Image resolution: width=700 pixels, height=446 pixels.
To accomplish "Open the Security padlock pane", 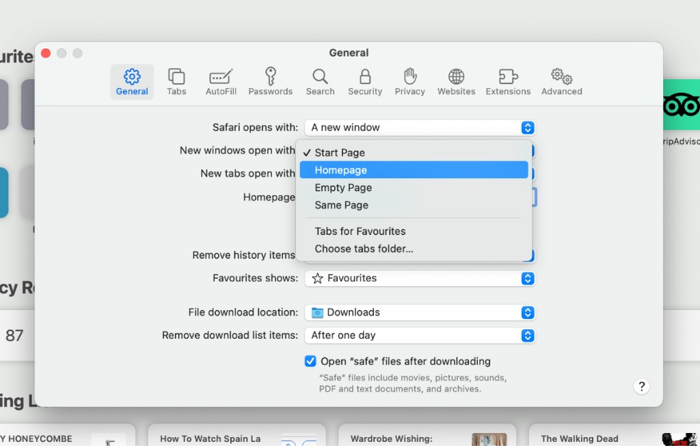I will point(365,82).
